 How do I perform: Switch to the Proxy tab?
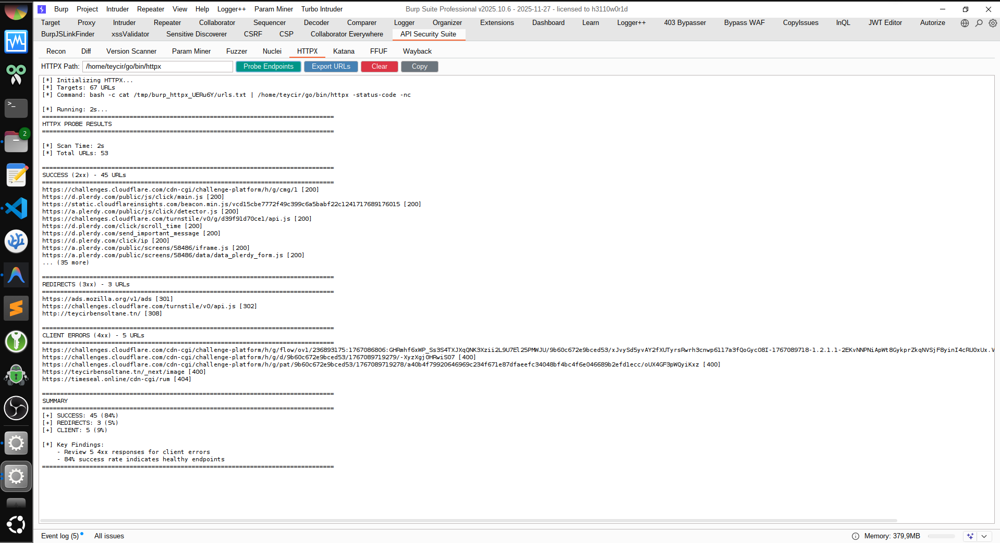pyautogui.click(x=87, y=23)
